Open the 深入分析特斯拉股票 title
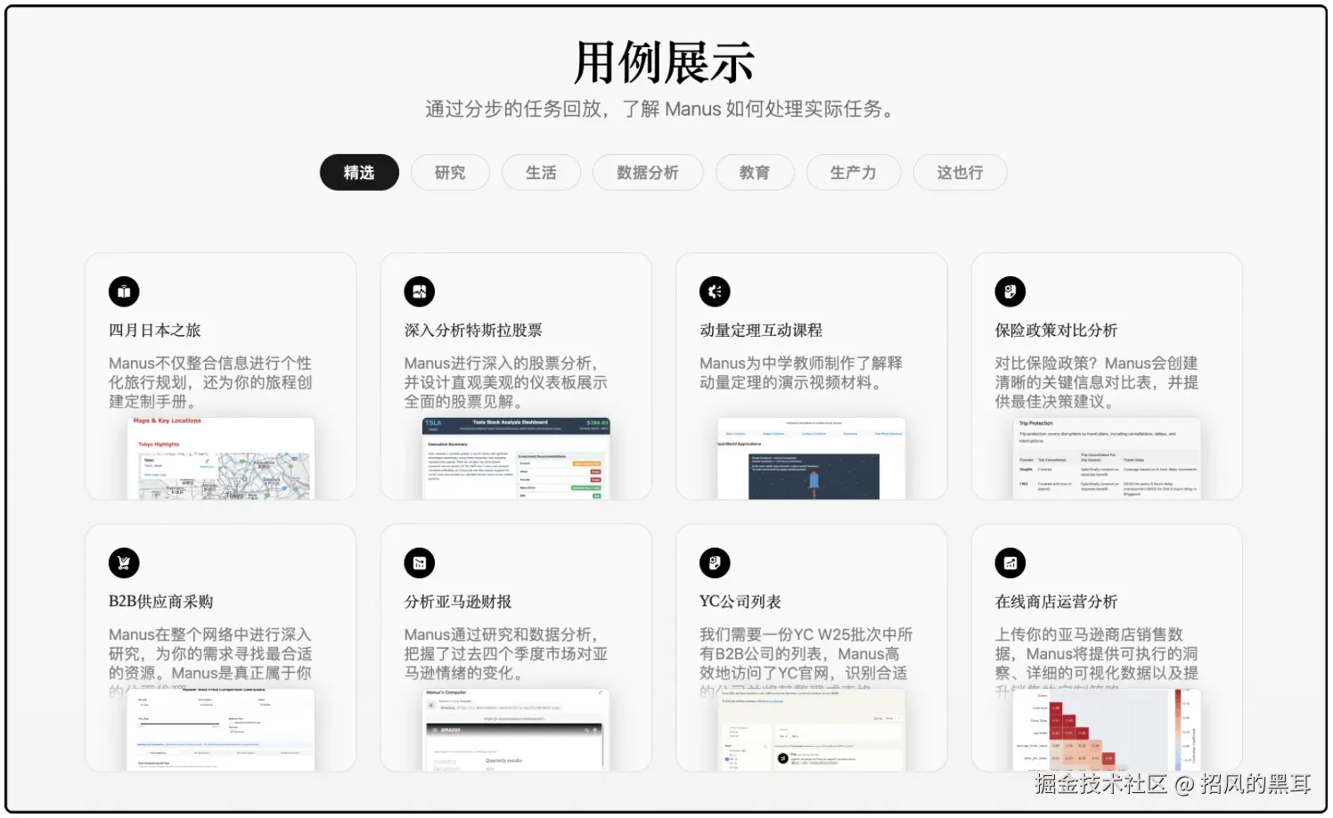Image resolution: width=1333 pixels, height=818 pixels. click(473, 331)
